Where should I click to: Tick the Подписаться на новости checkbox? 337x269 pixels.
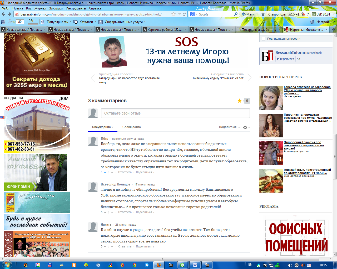(264, 39)
